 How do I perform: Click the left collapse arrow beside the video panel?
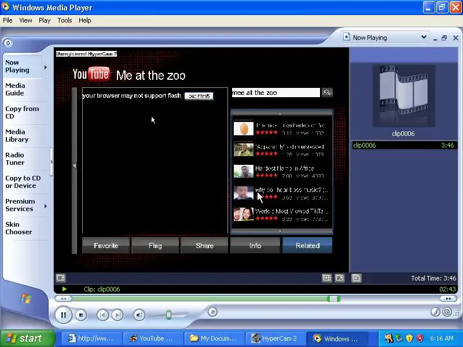click(x=75, y=166)
